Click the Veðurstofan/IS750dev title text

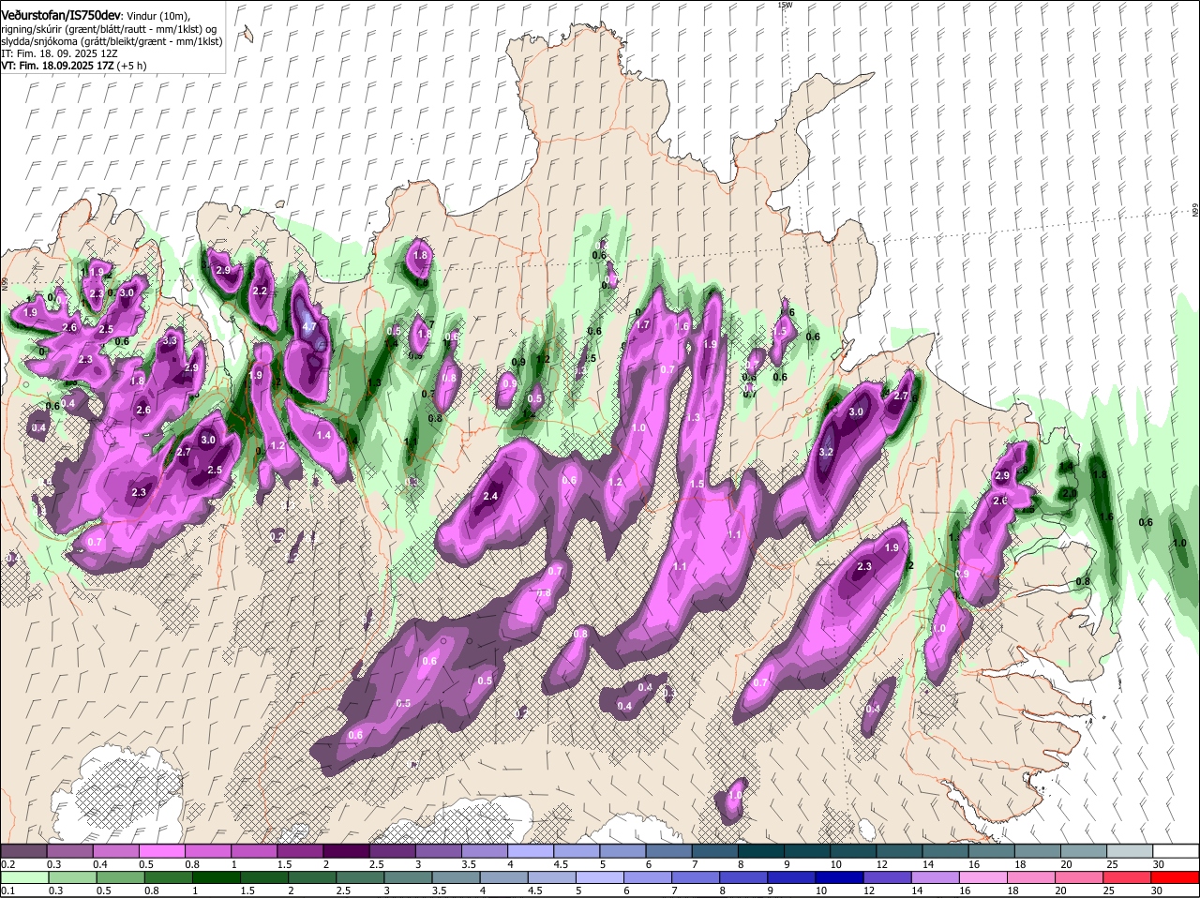pos(61,16)
